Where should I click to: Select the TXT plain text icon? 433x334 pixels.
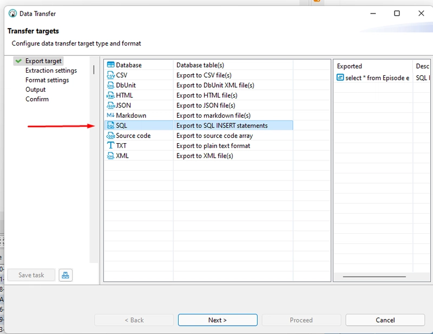pyautogui.click(x=111, y=146)
